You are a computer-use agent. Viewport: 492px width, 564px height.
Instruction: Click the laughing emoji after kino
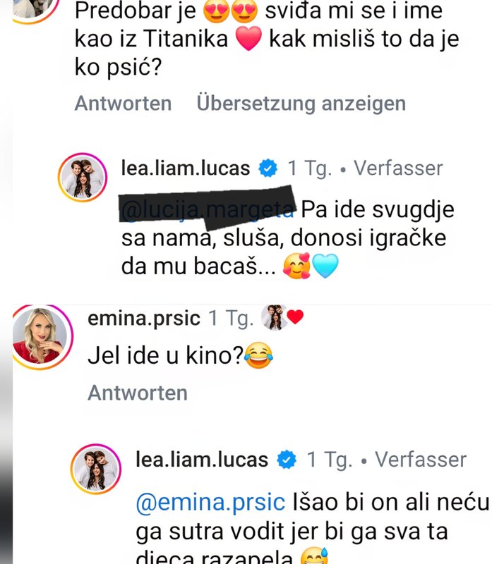[259, 355]
